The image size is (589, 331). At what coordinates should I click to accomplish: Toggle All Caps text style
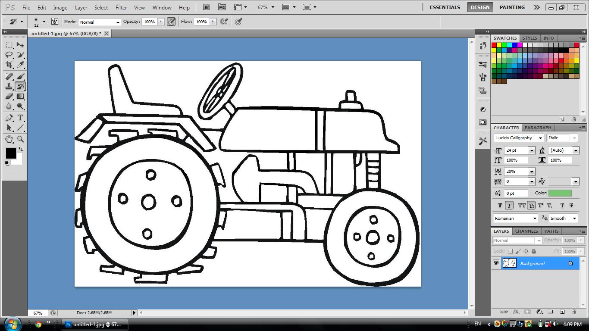click(x=522, y=206)
